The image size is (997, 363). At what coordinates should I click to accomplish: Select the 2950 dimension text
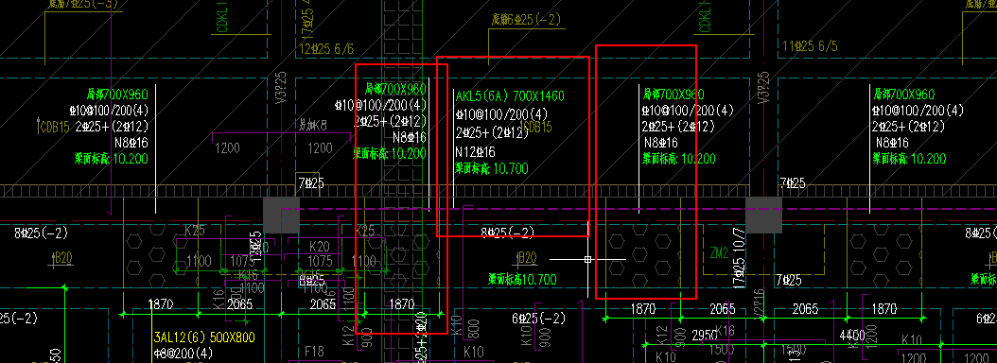pyautogui.click(x=704, y=335)
